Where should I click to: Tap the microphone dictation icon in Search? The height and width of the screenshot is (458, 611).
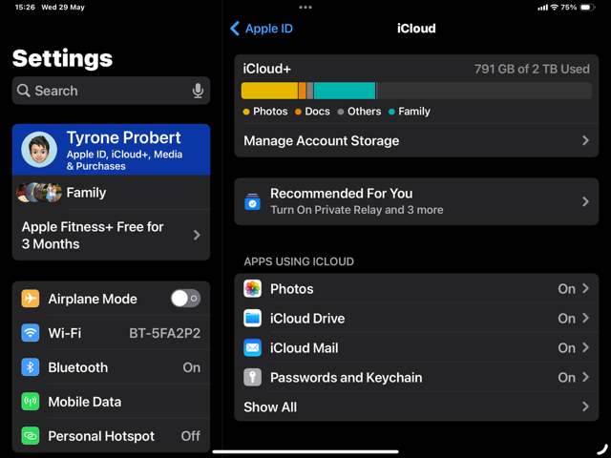click(198, 91)
